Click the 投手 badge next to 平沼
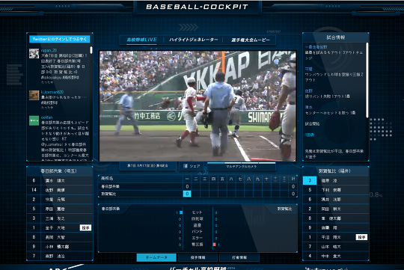 point(361,237)
